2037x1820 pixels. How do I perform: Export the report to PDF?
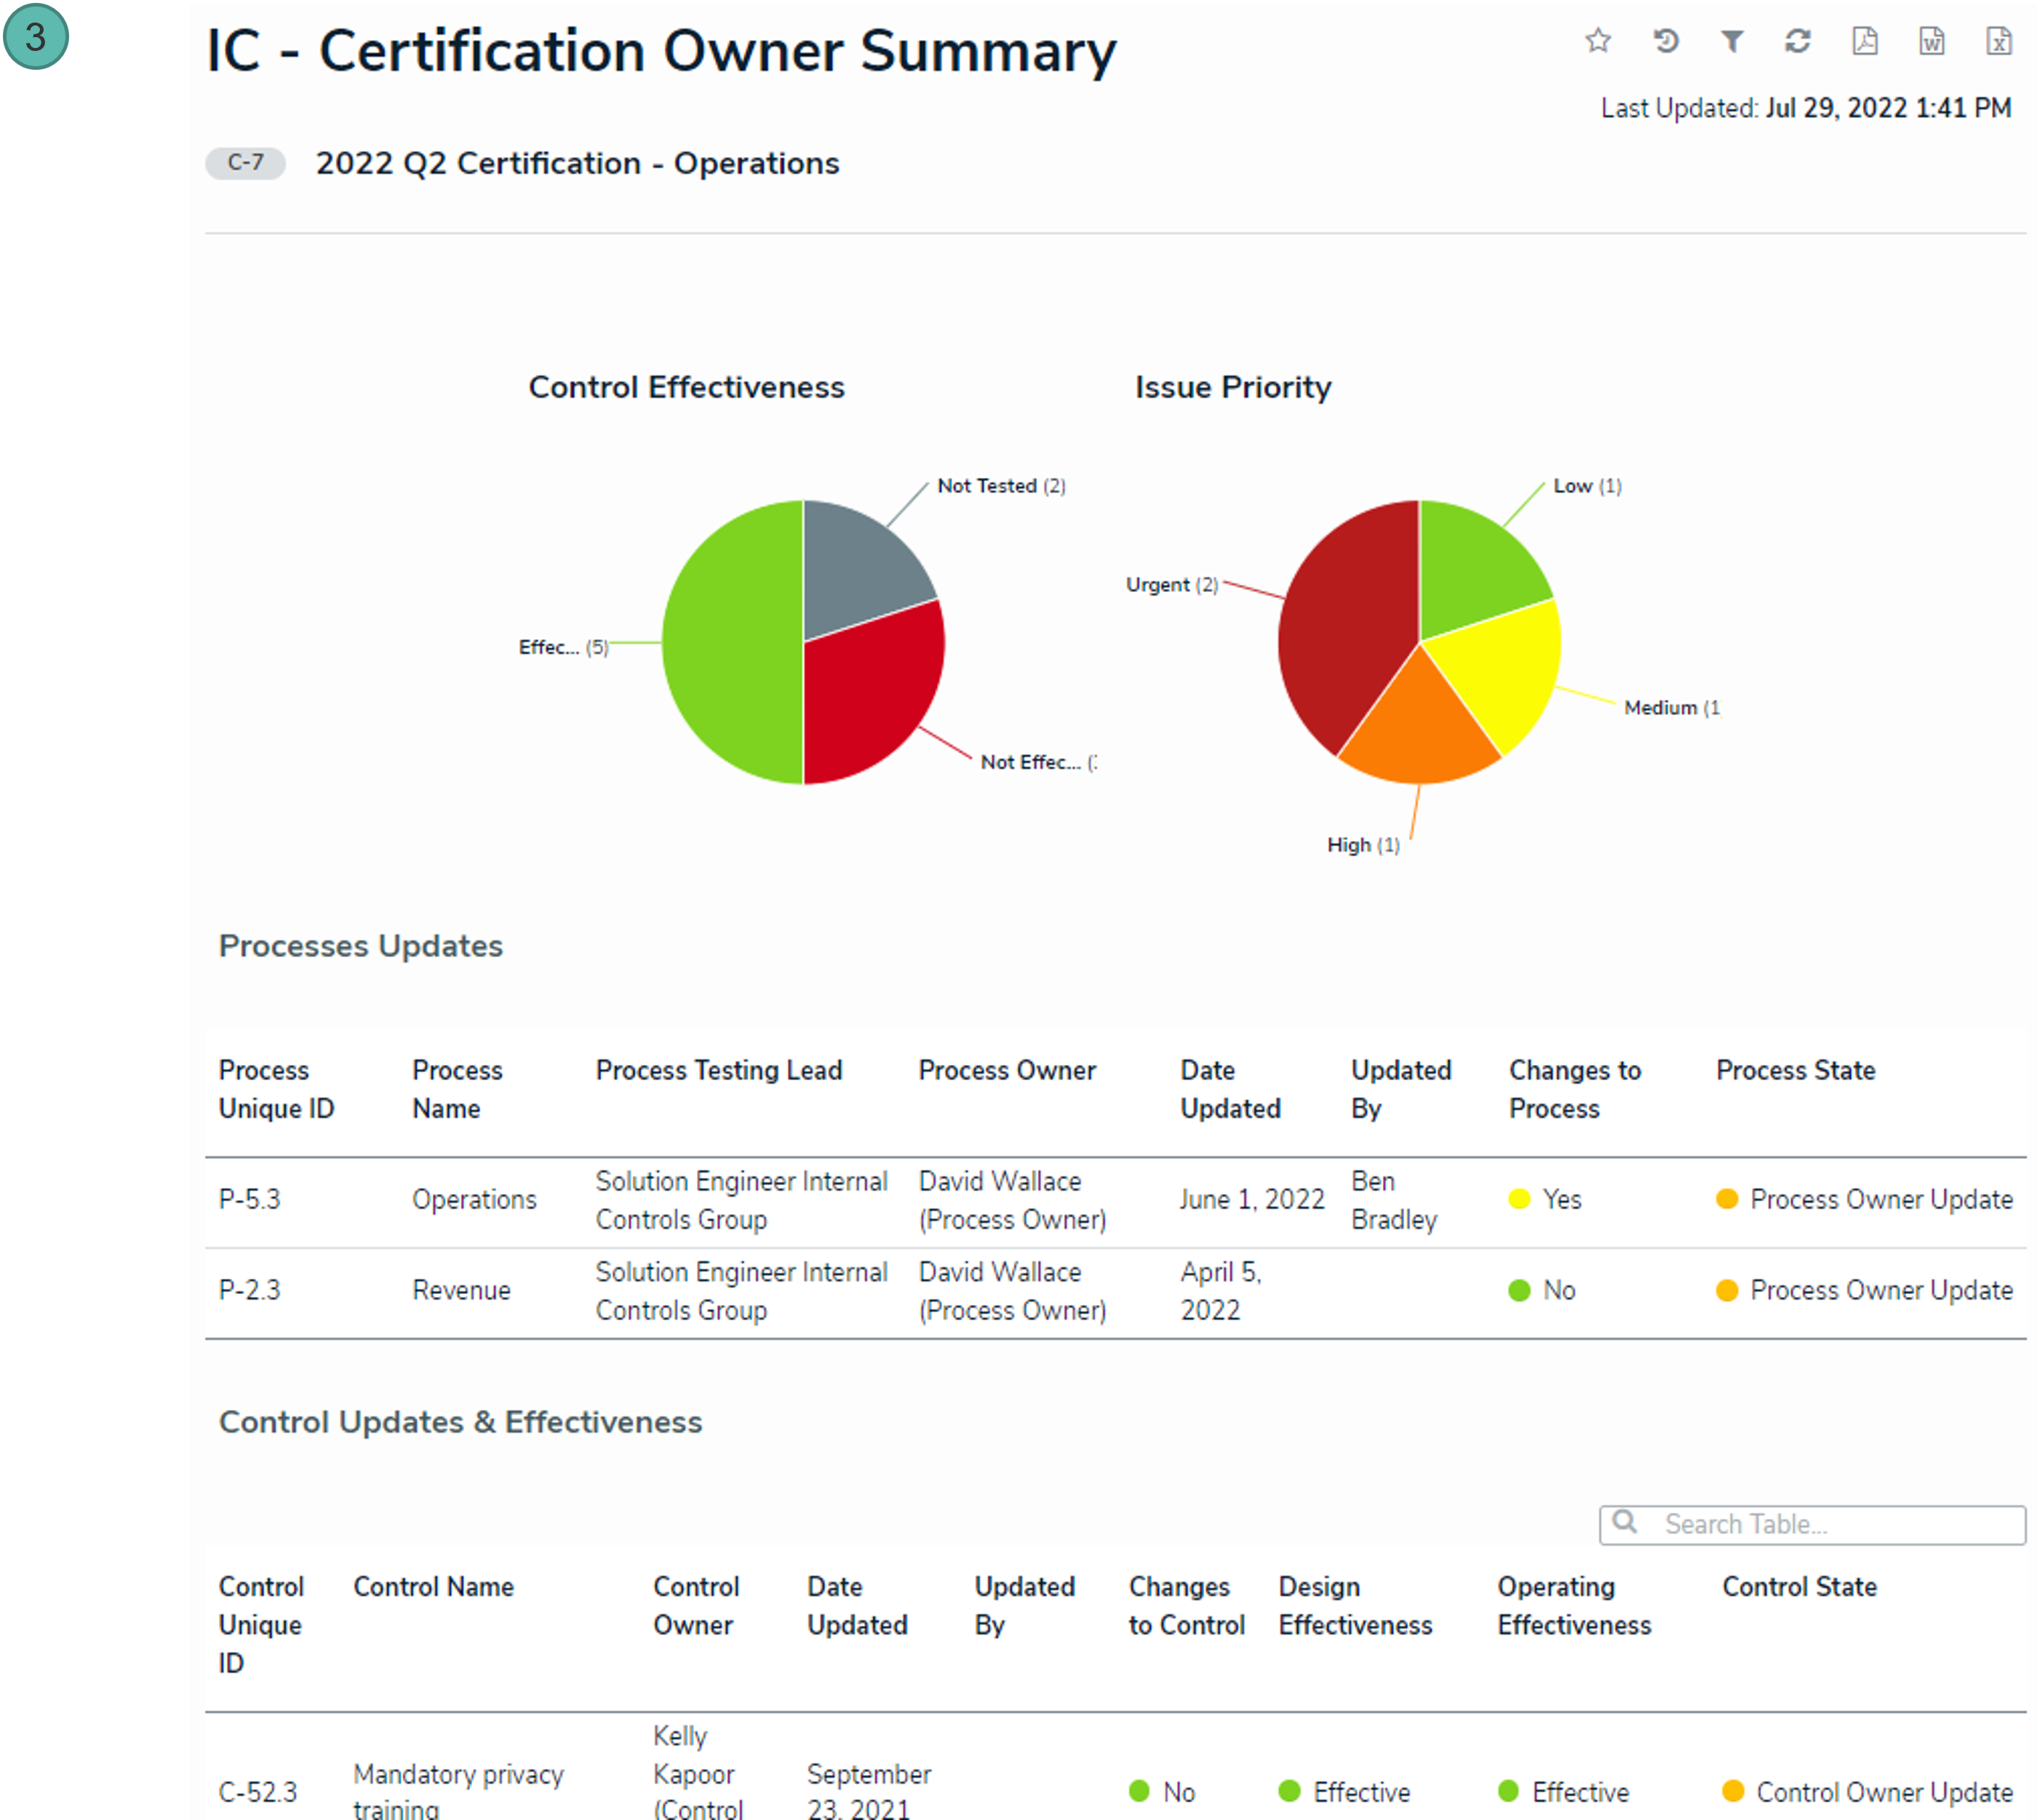pyautogui.click(x=1865, y=41)
